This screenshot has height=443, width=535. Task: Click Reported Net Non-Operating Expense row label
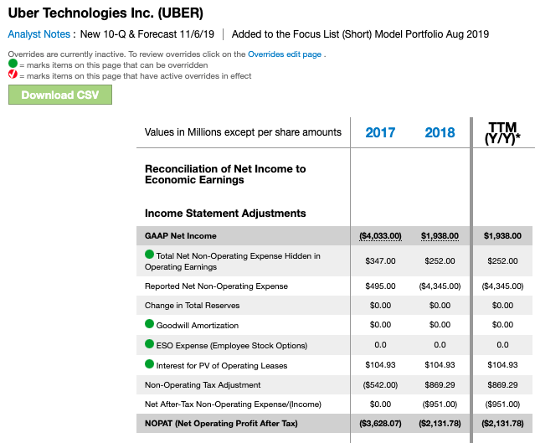[216, 286]
